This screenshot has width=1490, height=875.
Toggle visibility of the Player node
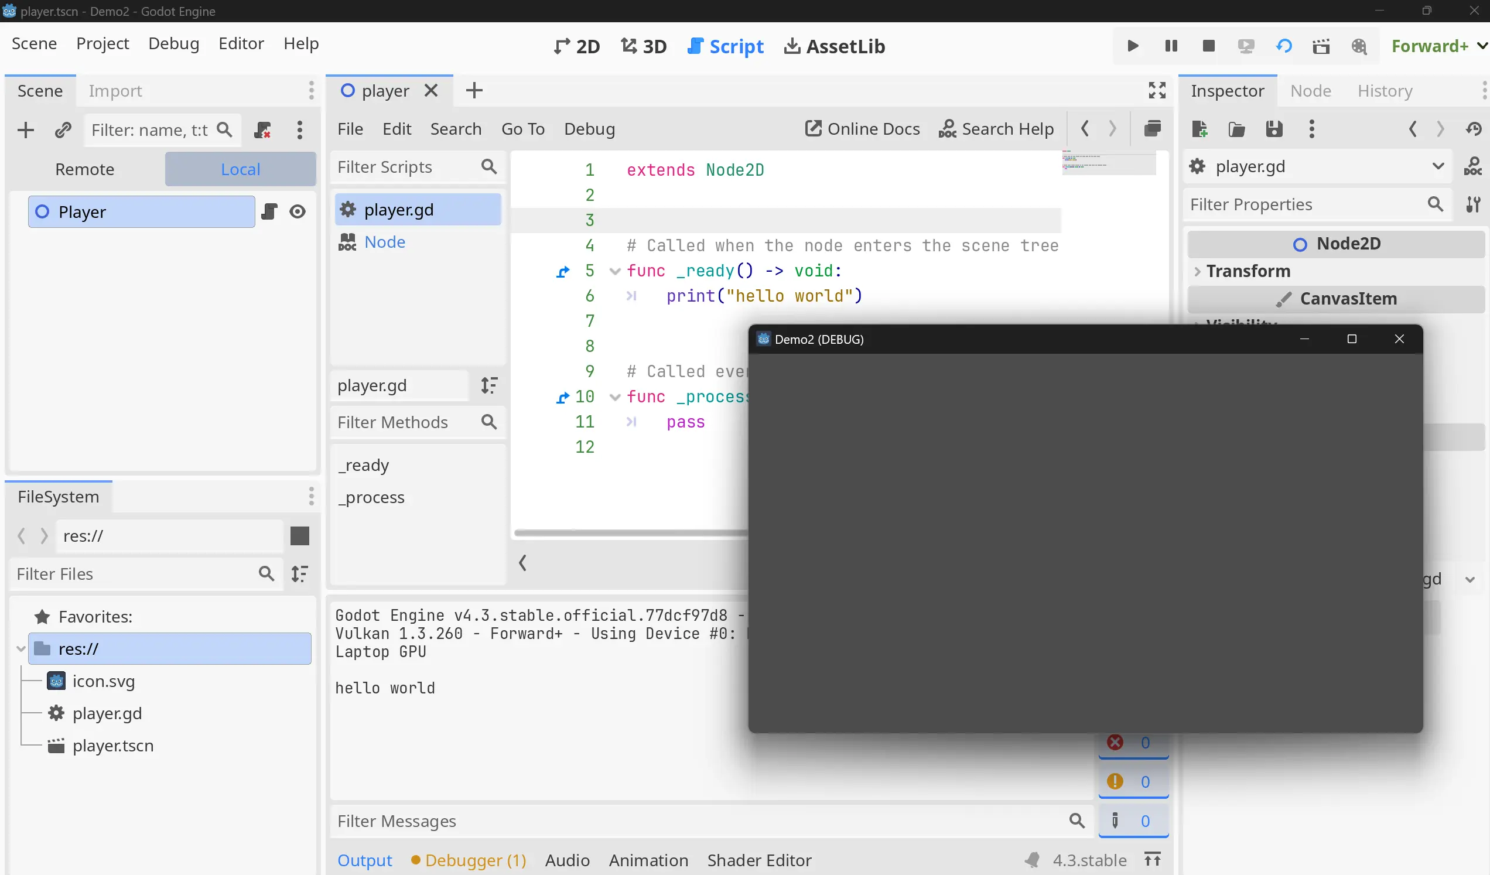pyautogui.click(x=298, y=211)
